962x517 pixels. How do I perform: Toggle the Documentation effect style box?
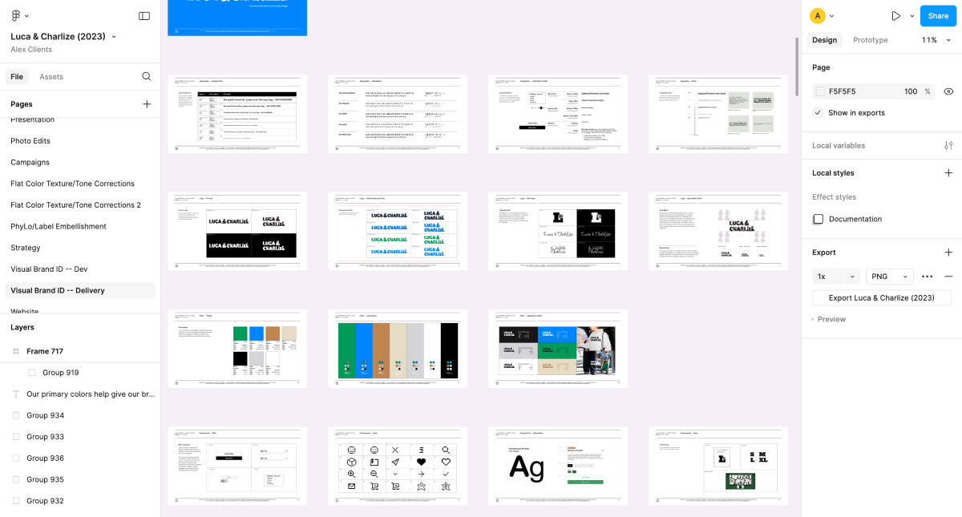[x=819, y=219]
